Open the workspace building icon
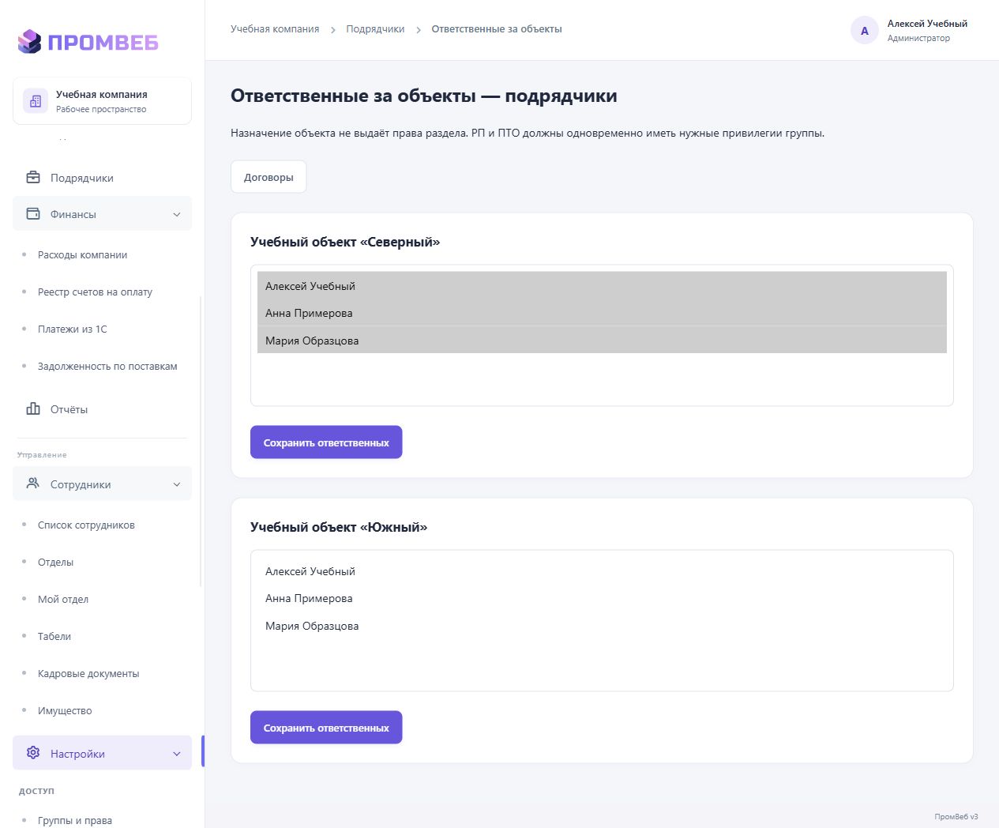This screenshot has height=828, width=999. [x=36, y=101]
